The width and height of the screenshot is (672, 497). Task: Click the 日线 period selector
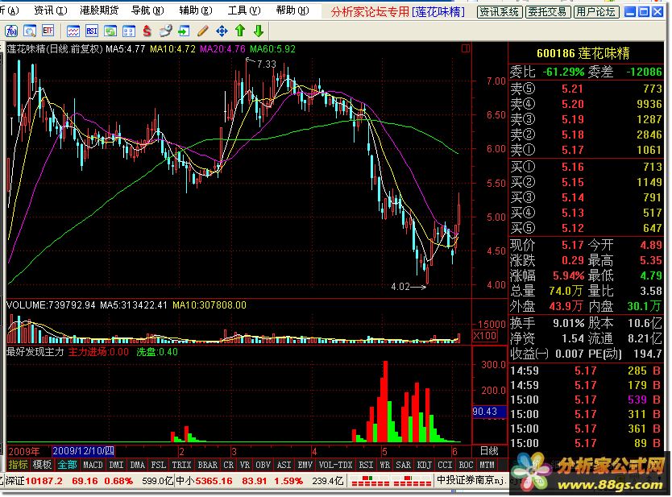coord(489,451)
